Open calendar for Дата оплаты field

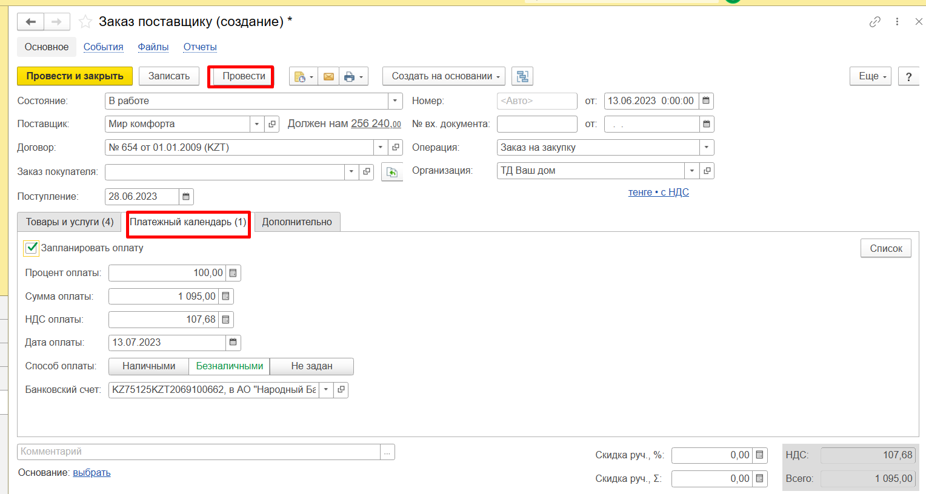point(233,343)
